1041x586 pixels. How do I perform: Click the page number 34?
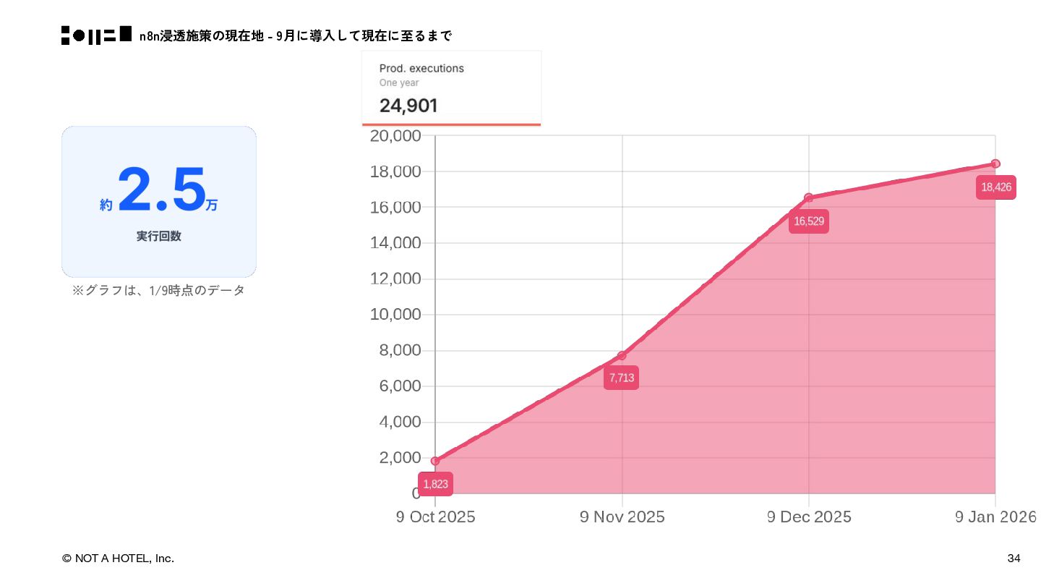[1014, 558]
